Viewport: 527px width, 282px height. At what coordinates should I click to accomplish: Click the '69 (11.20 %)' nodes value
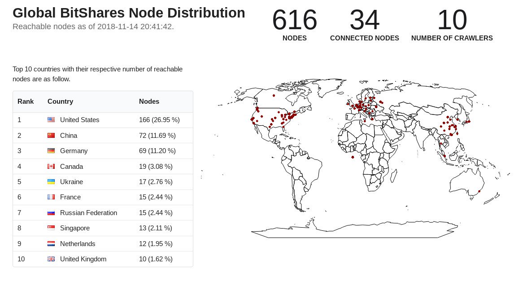click(x=157, y=151)
